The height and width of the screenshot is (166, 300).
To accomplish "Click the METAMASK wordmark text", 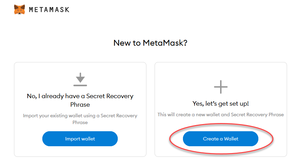I will pyautogui.click(x=49, y=10).
